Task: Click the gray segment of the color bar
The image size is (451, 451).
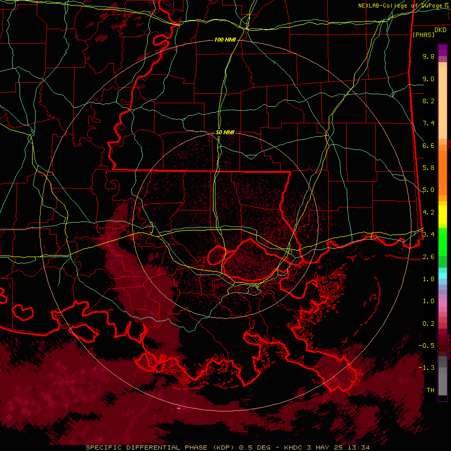Action: 442,376
